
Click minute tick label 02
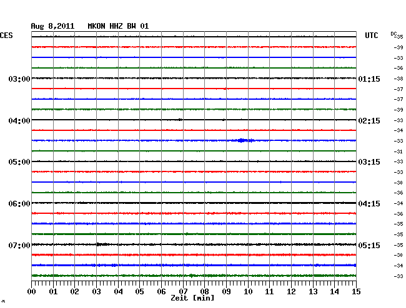pyautogui.click(x=74, y=292)
